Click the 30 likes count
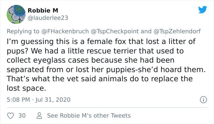Screen dimensions: 214x124 pos(22,116)
